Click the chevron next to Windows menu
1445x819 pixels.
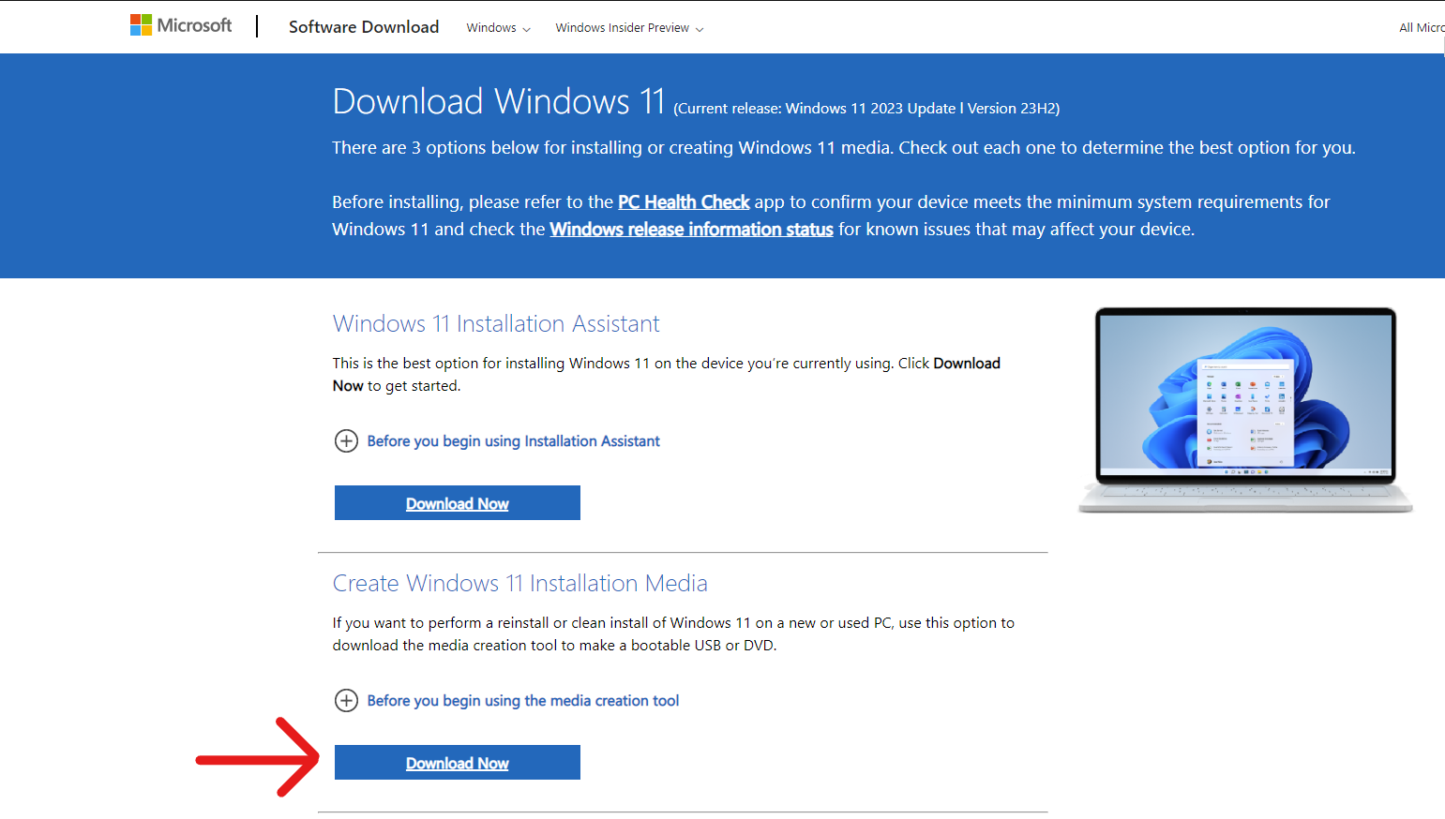tap(527, 28)
